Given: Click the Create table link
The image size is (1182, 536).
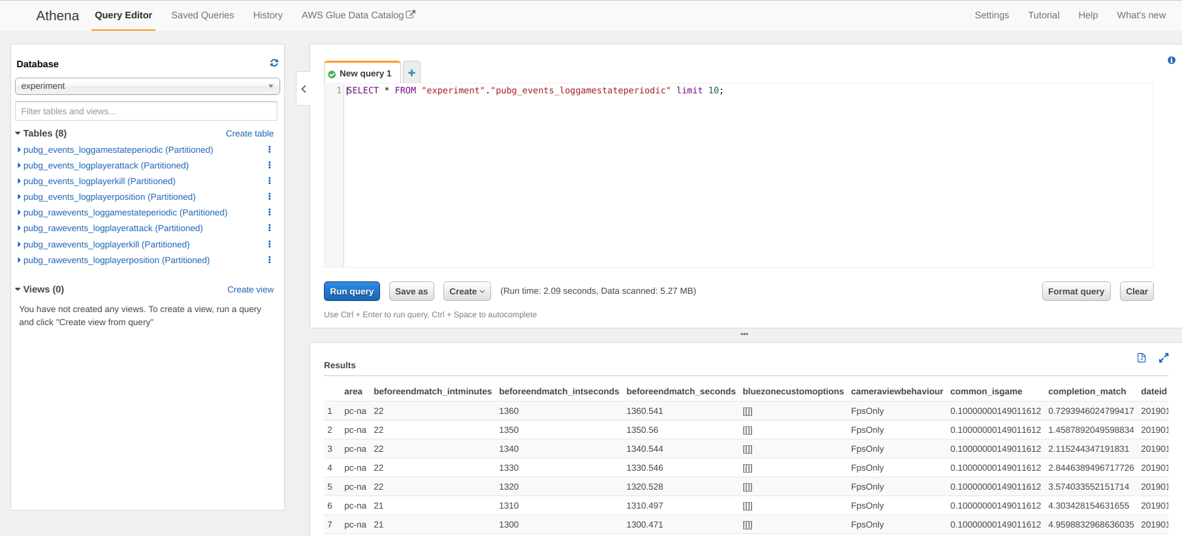Looking at the screenshot, I should point(249,133).
